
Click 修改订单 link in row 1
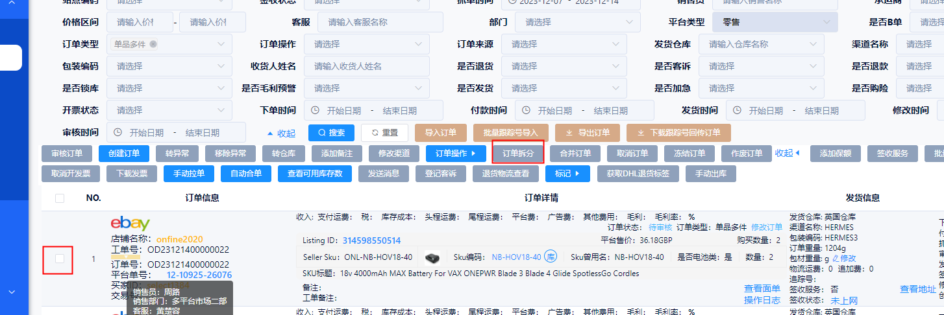coord(767,227)
